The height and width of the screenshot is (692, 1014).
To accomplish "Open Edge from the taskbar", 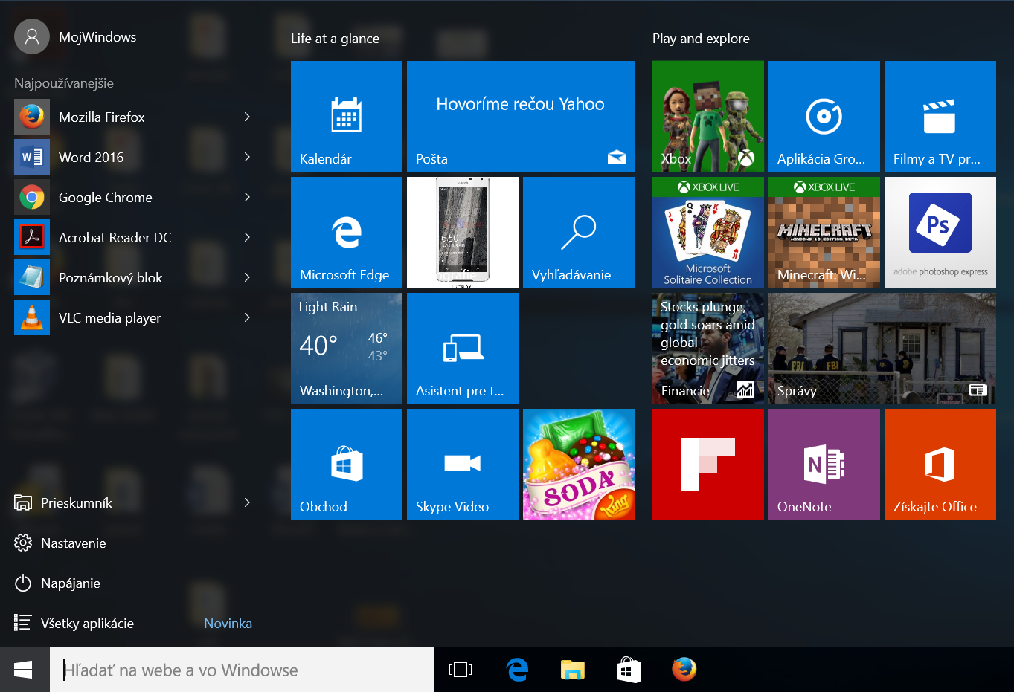I will tap(517, 670).
